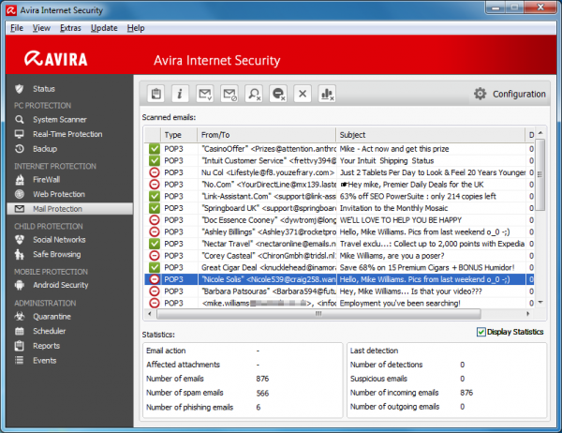Select the "Doc Essence Cooney" email row
The height and width of the screenshot is (433, 562).
click(340, 220)
